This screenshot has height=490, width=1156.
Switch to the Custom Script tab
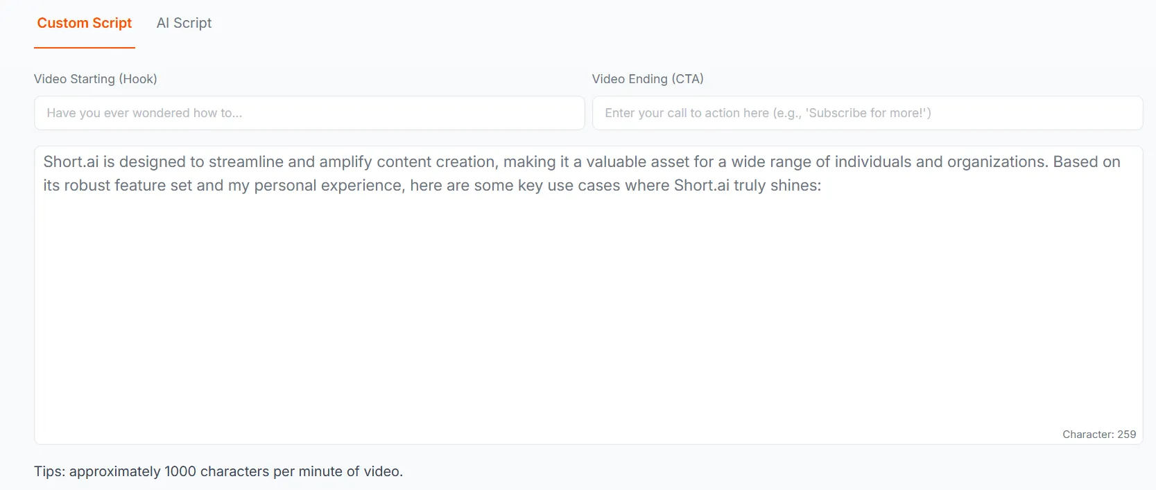(85, 24)
